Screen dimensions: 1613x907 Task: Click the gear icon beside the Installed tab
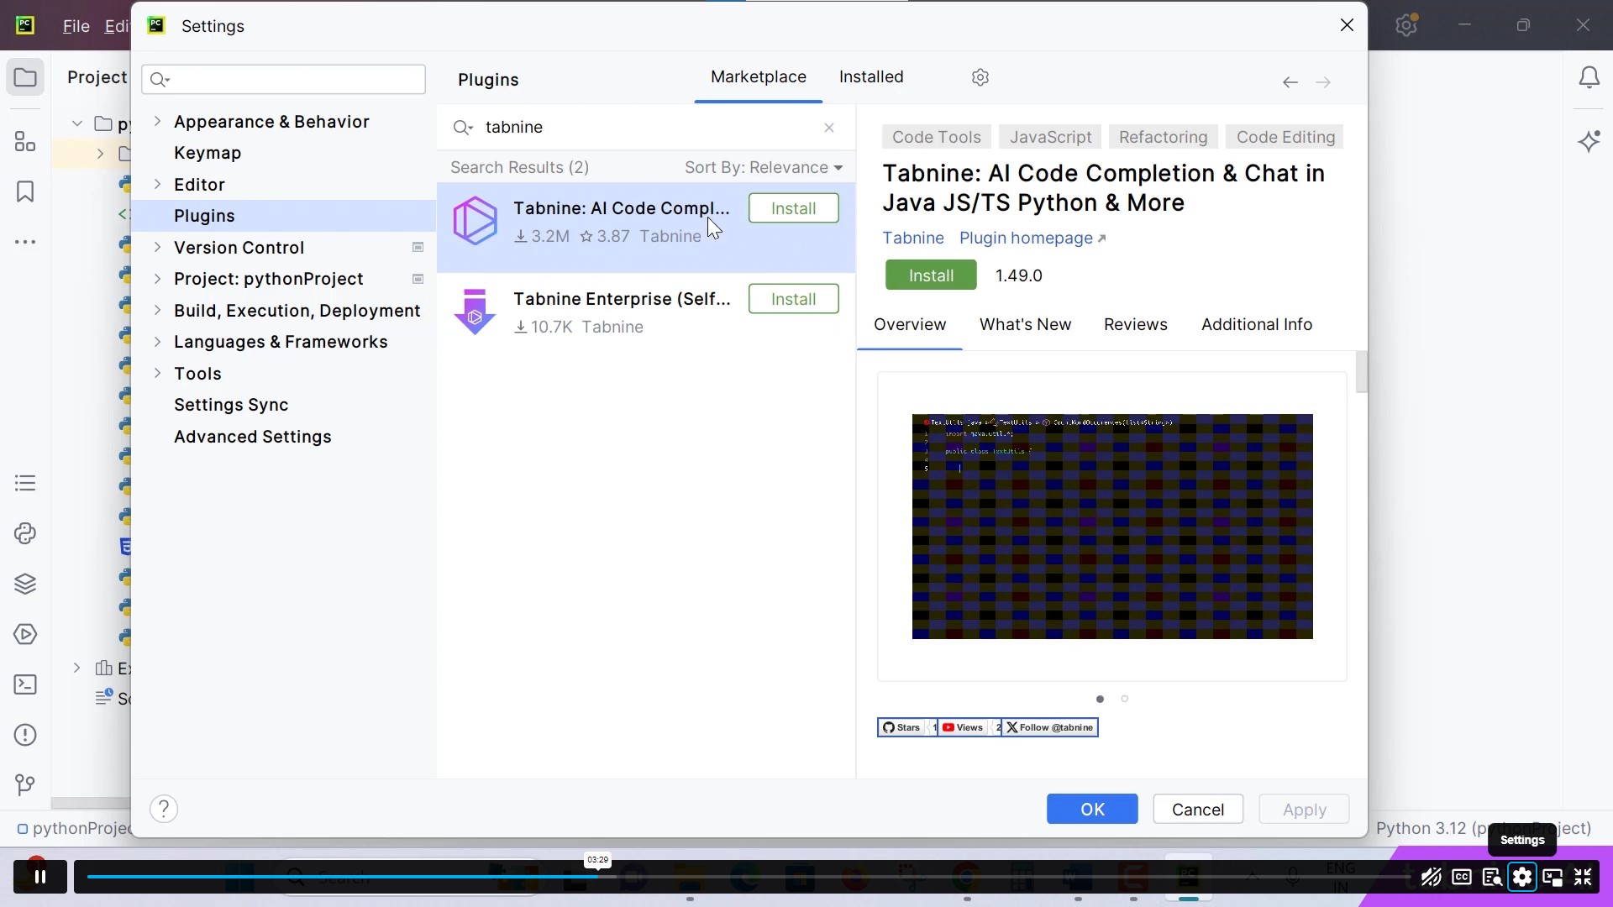(981, 77)
